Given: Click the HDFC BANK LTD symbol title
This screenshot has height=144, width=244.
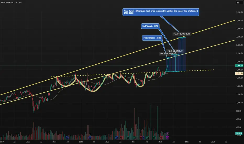Looking at the screenshot, I should coord(7,3).
